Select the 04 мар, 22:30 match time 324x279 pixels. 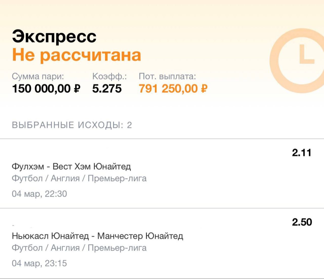coord(39,194)
